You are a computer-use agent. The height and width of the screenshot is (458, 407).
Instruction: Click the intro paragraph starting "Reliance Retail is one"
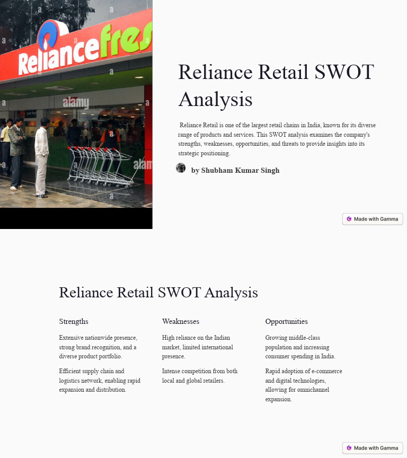277,139
